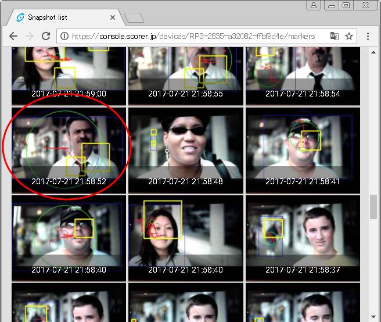Viewport: 381px width, 322px height.
Task: Go back to the previous page
Action: (x=13, y=37)
